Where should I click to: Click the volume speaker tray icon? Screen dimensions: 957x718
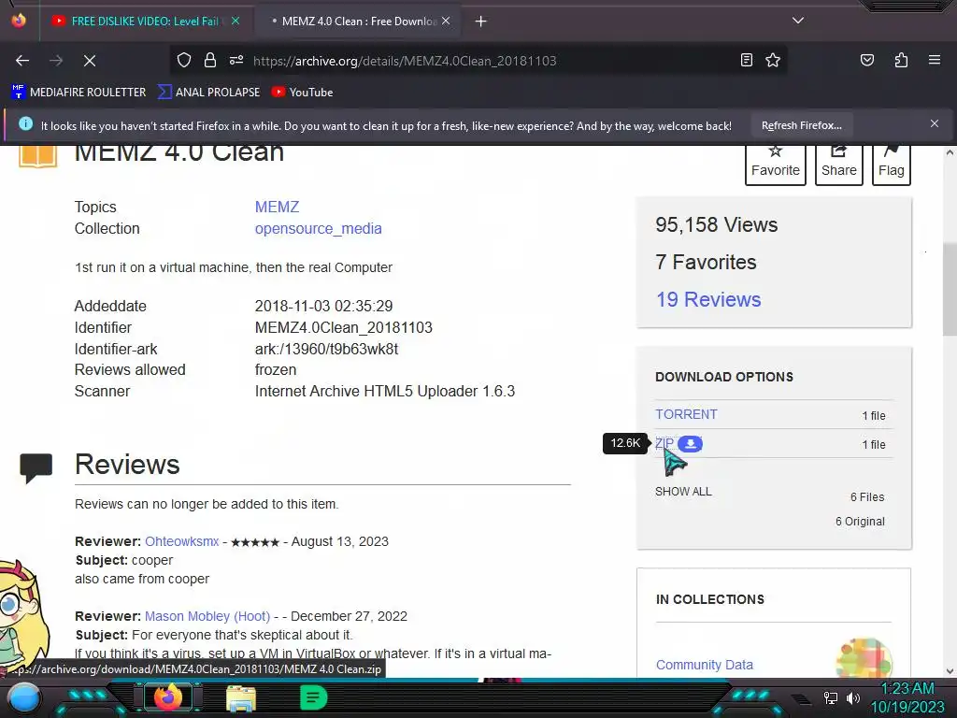[853, 697]
